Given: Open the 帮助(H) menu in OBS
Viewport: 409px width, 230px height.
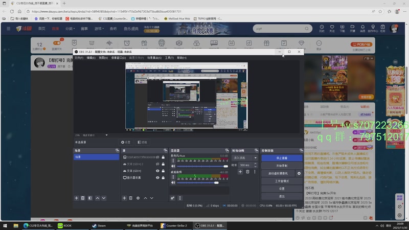Looking at the screenshot, I should coord(181,58).
